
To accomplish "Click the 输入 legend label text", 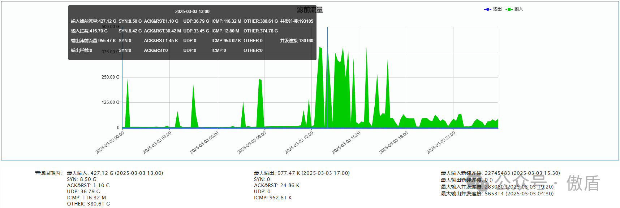I will pyautogui.click(x=518, y=9).
